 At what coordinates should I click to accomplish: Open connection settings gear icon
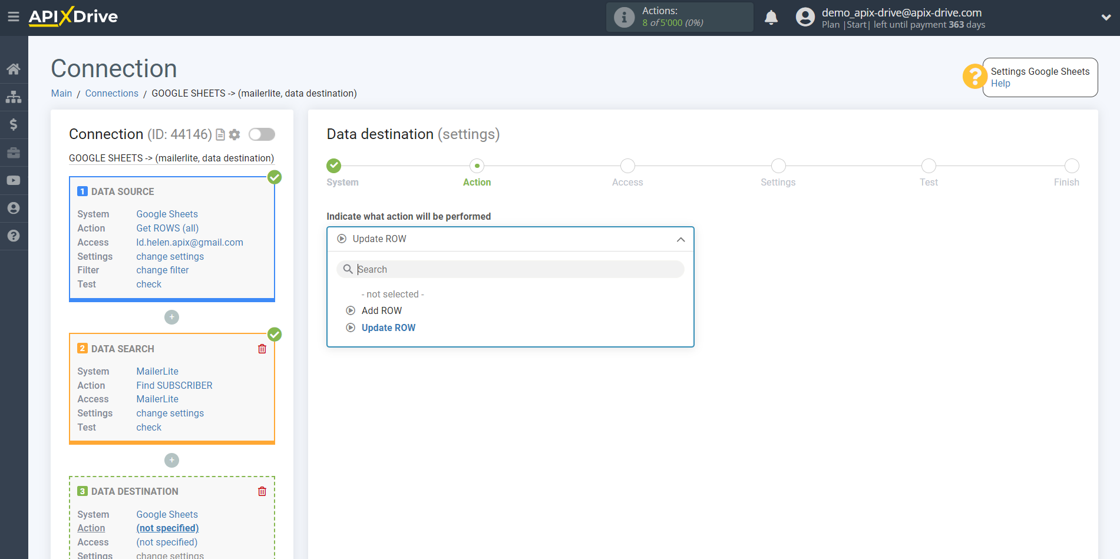234,135
